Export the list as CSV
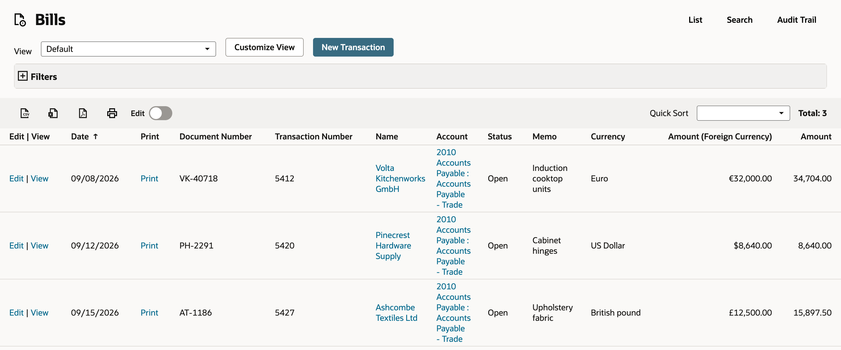This screenshot has height=350, width=841. pyautogui.click(x=25, y=113)
